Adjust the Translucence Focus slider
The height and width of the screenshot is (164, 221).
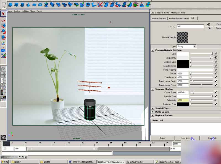click(x=201, y=85)
